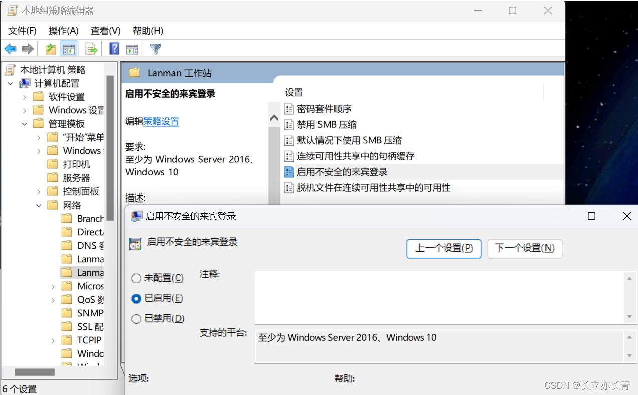Expand the TCPIP tree node

53,340
